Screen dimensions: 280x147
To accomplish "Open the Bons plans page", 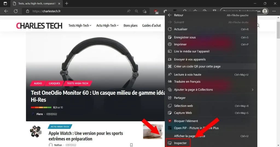I will click(x=130, y=25).
